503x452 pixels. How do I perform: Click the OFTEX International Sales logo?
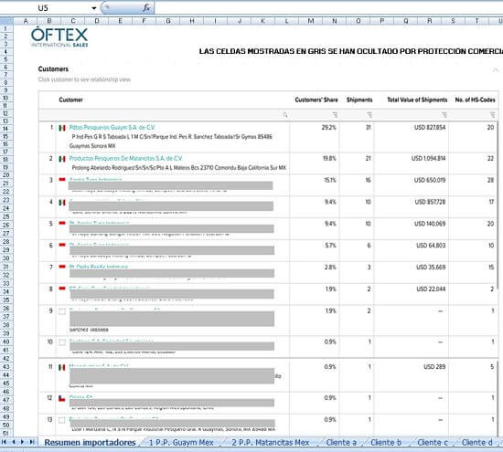pyautogui.click(x=59, y=37)
